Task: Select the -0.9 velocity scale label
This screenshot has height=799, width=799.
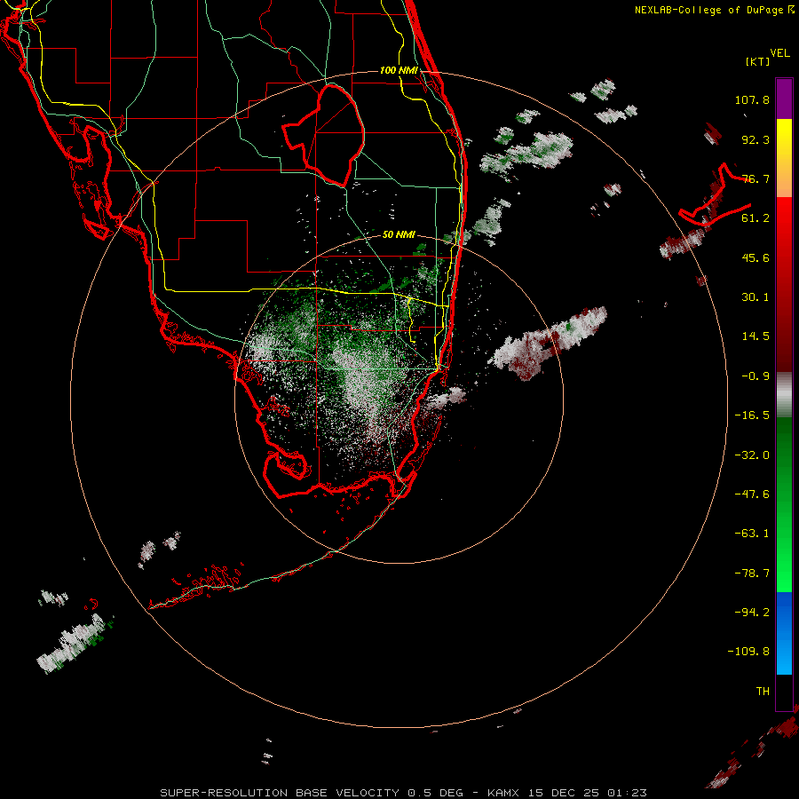Action: click(755, 376)
